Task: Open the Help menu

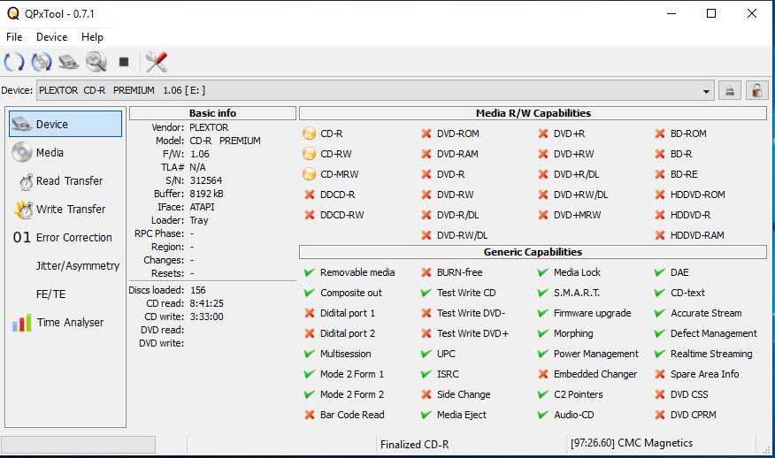Action: click(x=92, y=36)
